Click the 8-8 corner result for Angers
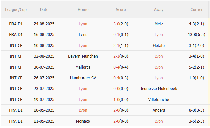210x128 pixels. pyautogui.click(x=192, y=110)
